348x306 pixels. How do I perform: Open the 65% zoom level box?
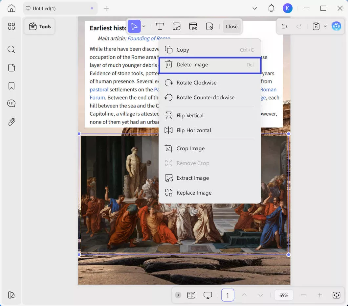pos(284,295)
